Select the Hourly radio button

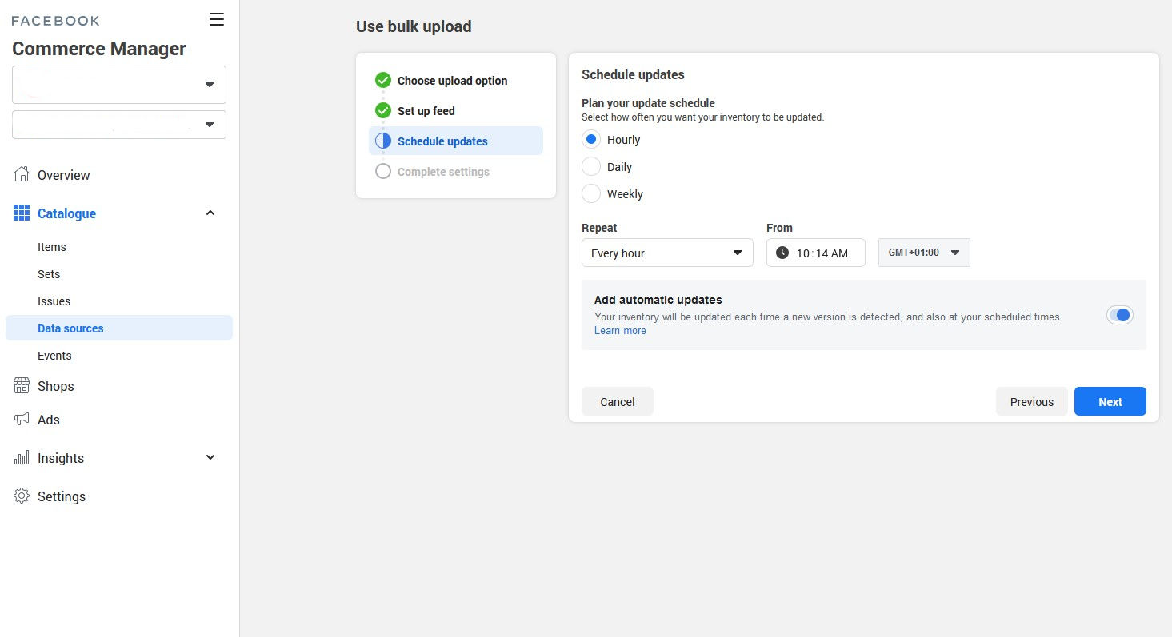coord(591,139)
